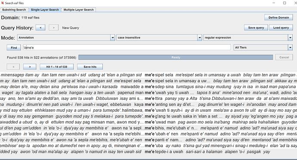Switch to the Substring Search tab
Image resolution: width=297 pixels, height=160 pixels.
(x=14, y=9)
